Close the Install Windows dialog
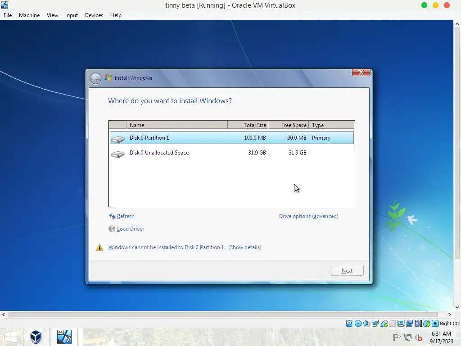461x346 pixels. [x=362, y=72]
